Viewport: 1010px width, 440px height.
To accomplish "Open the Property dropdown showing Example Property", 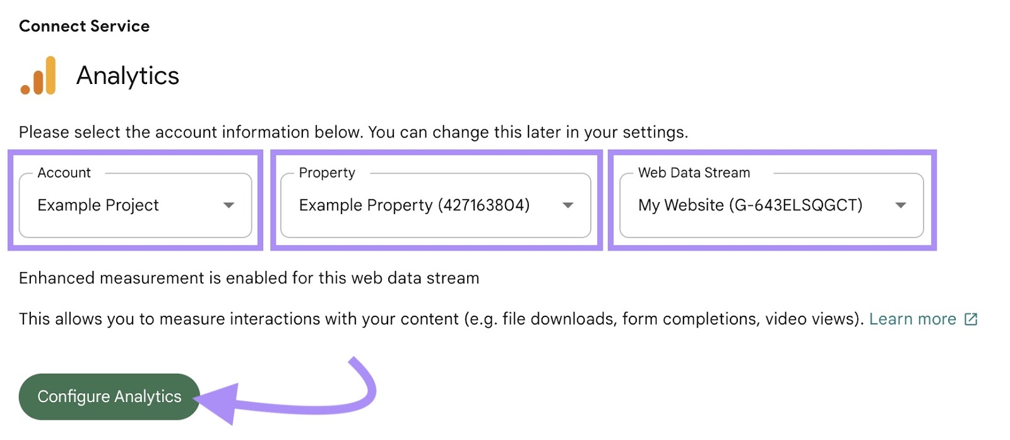I will pyautogui.click(x=436, y=205).
